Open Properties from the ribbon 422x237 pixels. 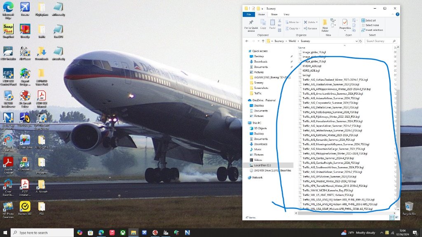345,24
